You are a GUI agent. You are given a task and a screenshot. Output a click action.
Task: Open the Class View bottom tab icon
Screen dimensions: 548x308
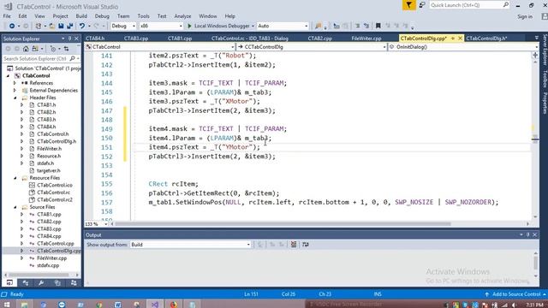click(26, 283)
